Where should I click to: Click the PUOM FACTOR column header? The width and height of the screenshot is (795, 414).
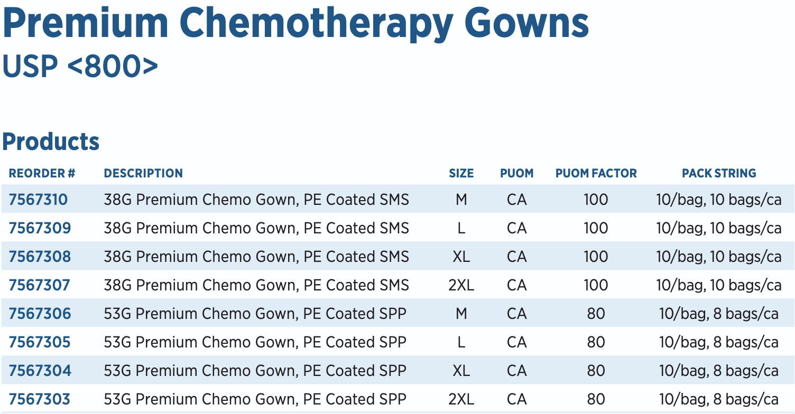(596, 173)
